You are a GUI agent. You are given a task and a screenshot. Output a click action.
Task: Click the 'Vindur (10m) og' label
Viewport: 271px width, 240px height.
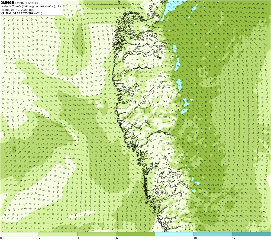point(27,3)
